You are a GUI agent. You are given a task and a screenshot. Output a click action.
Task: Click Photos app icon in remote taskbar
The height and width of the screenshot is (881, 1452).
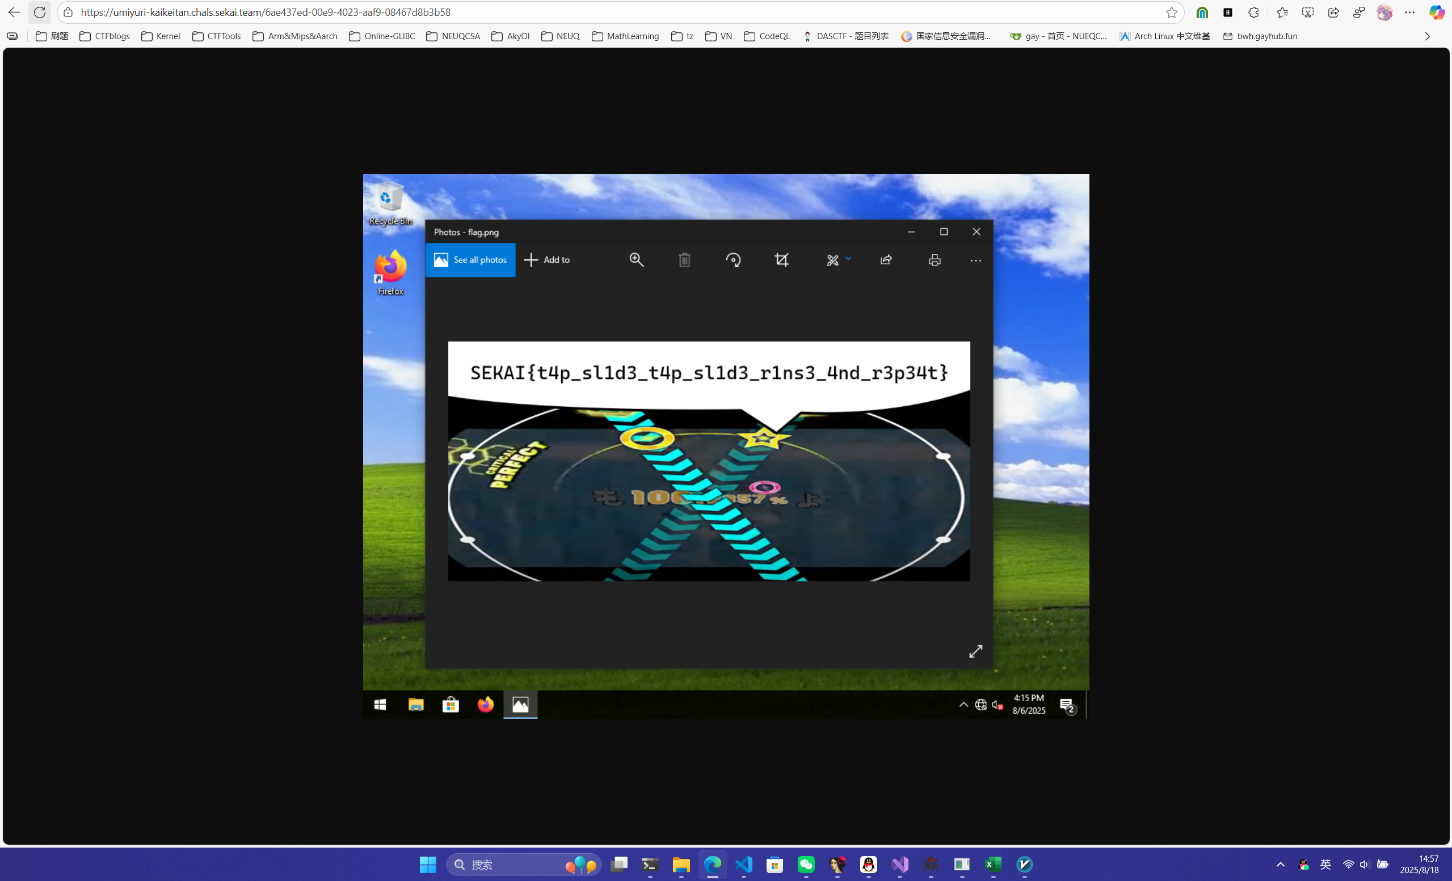tap(520, 704)
